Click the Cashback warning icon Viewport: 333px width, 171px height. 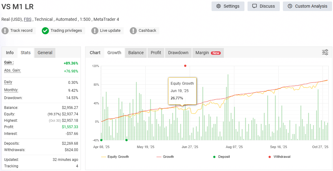[133, 31]
